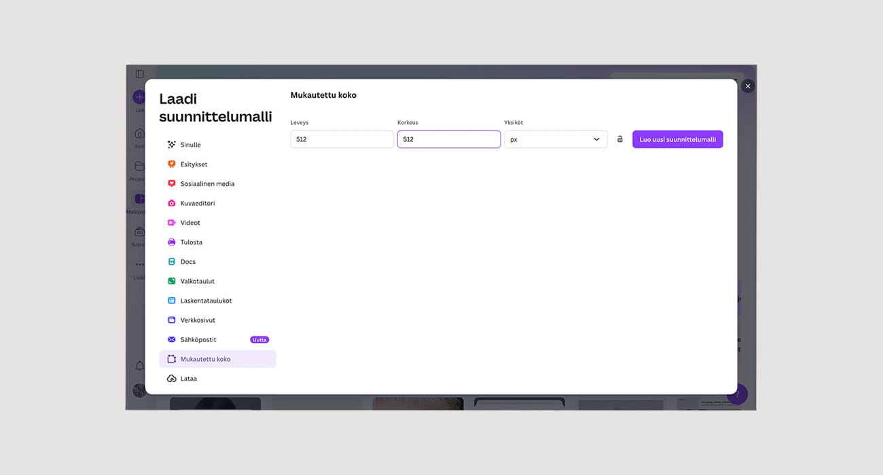Click the Esitykset presentation icon
The width and height of the screenshot is (883, 475).
(172, 164)
